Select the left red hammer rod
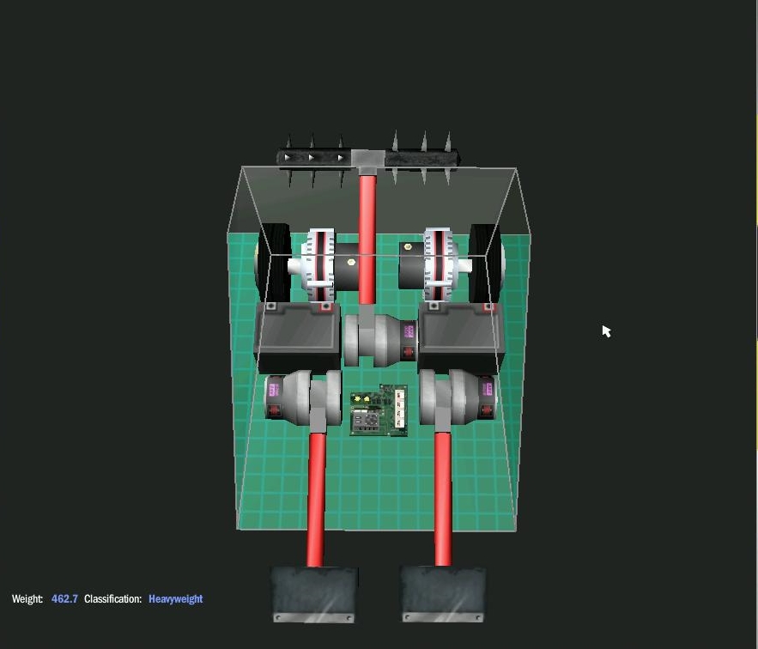Image resolution: width=758 pixels, height=649 pixels. click(317, 500)
